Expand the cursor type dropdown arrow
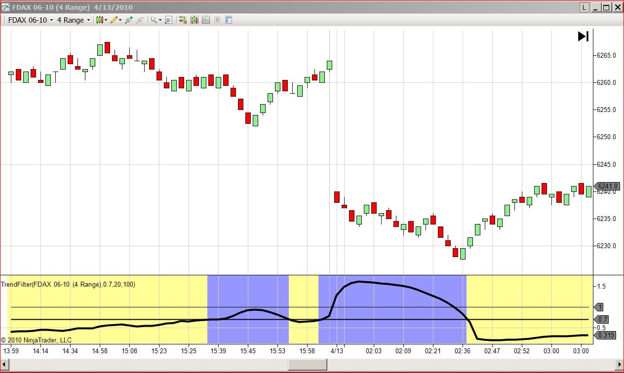The image size is (624, 373). click(x=160, y=20)
